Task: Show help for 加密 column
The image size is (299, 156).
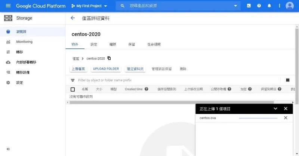Action: pos(250,89)
